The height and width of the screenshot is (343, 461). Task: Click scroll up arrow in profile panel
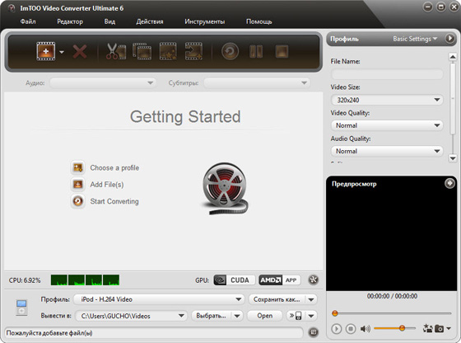[453, 57]
